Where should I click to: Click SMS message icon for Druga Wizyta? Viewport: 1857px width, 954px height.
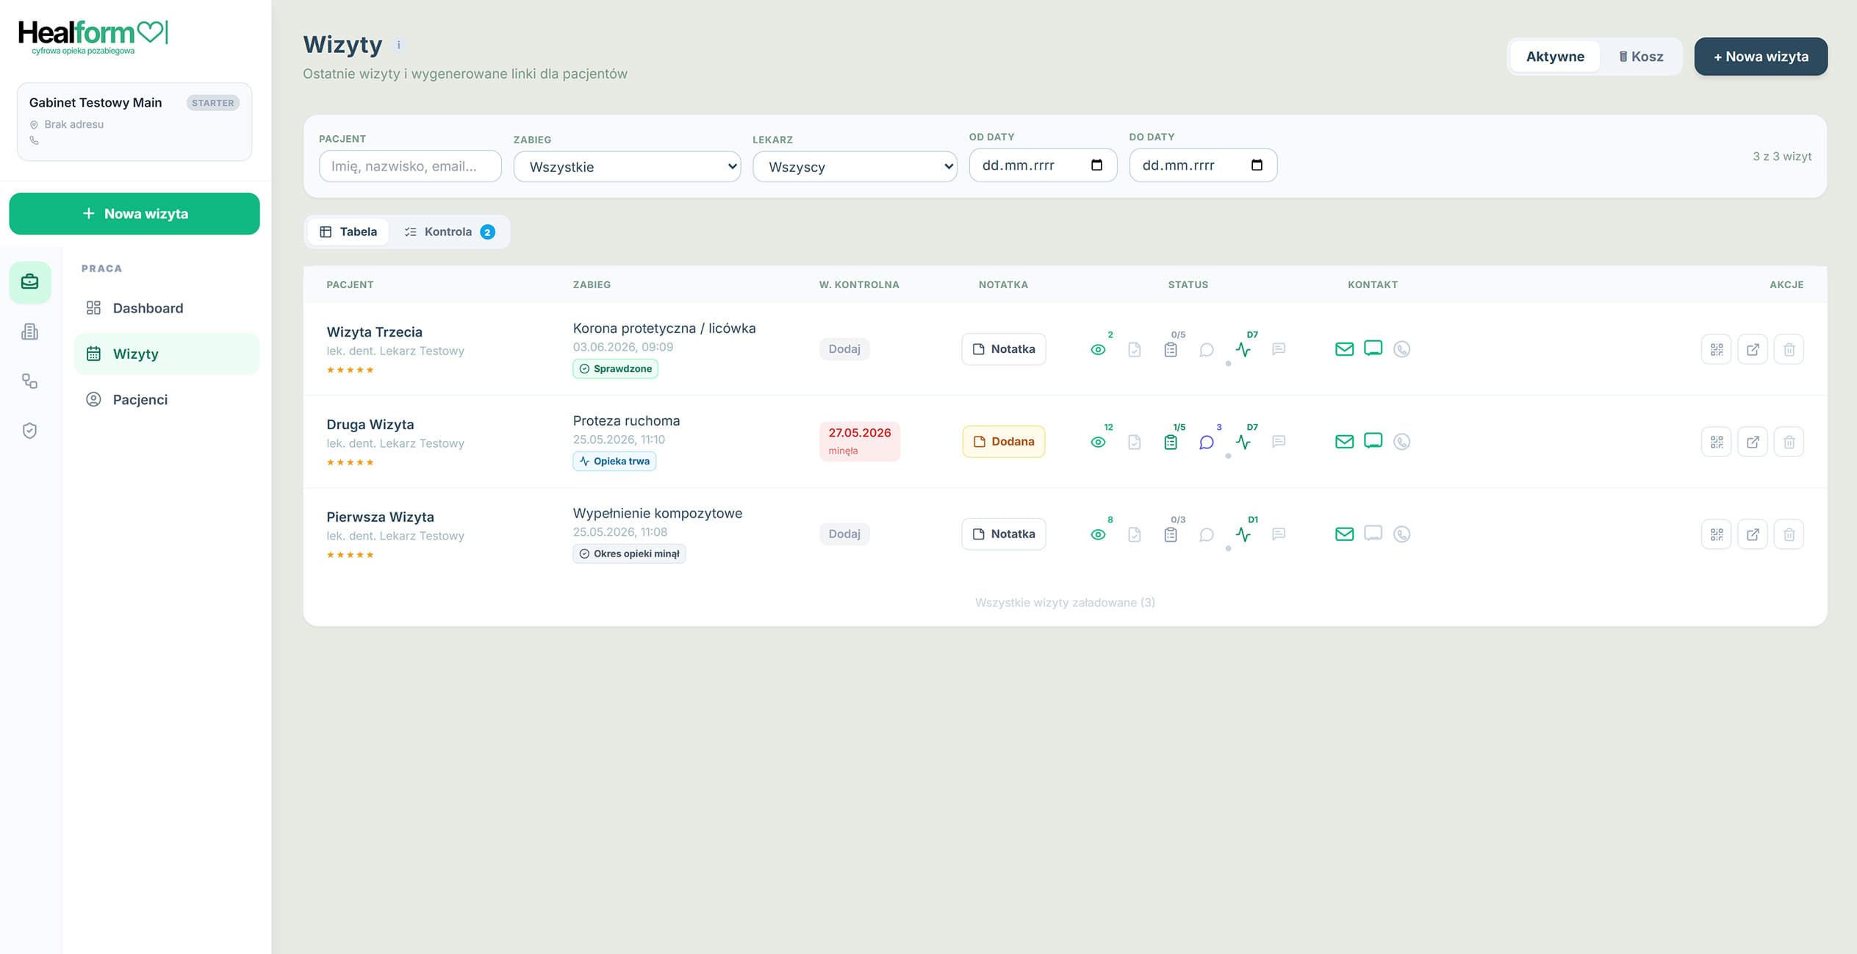[x=1373, y=441]
